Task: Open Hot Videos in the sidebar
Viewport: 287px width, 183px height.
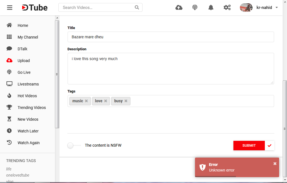Action: 27,96
